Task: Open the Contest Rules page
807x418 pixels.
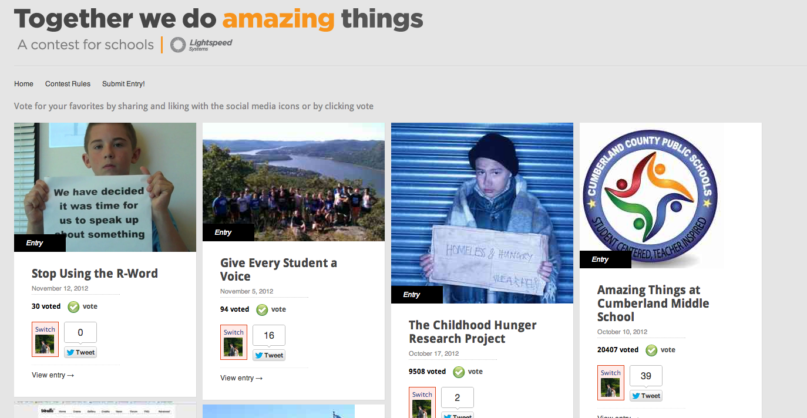Action: tap(68, 84)
